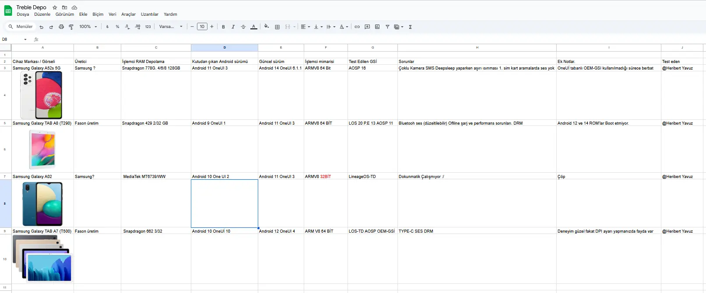
Task: Open the Yardım menu
Action: click(x=170, y=14)
